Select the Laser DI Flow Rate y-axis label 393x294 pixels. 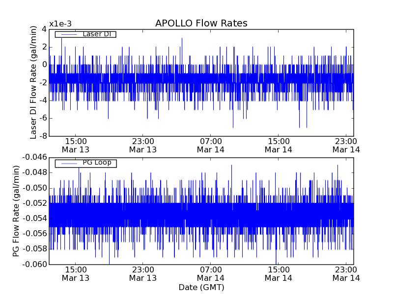[x=34, y=82]
